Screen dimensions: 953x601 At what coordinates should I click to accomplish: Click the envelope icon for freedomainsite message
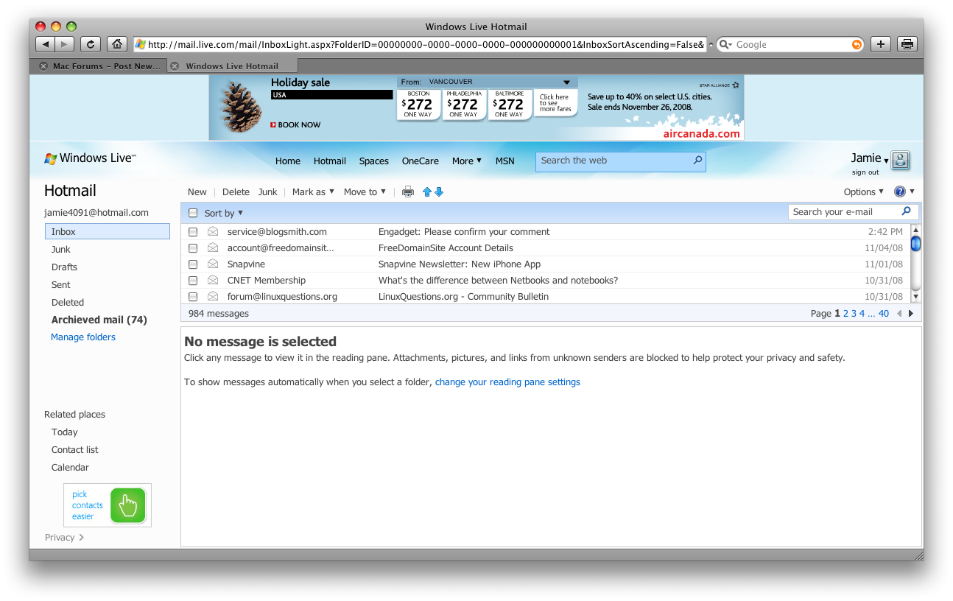click(x=213, y=247)
